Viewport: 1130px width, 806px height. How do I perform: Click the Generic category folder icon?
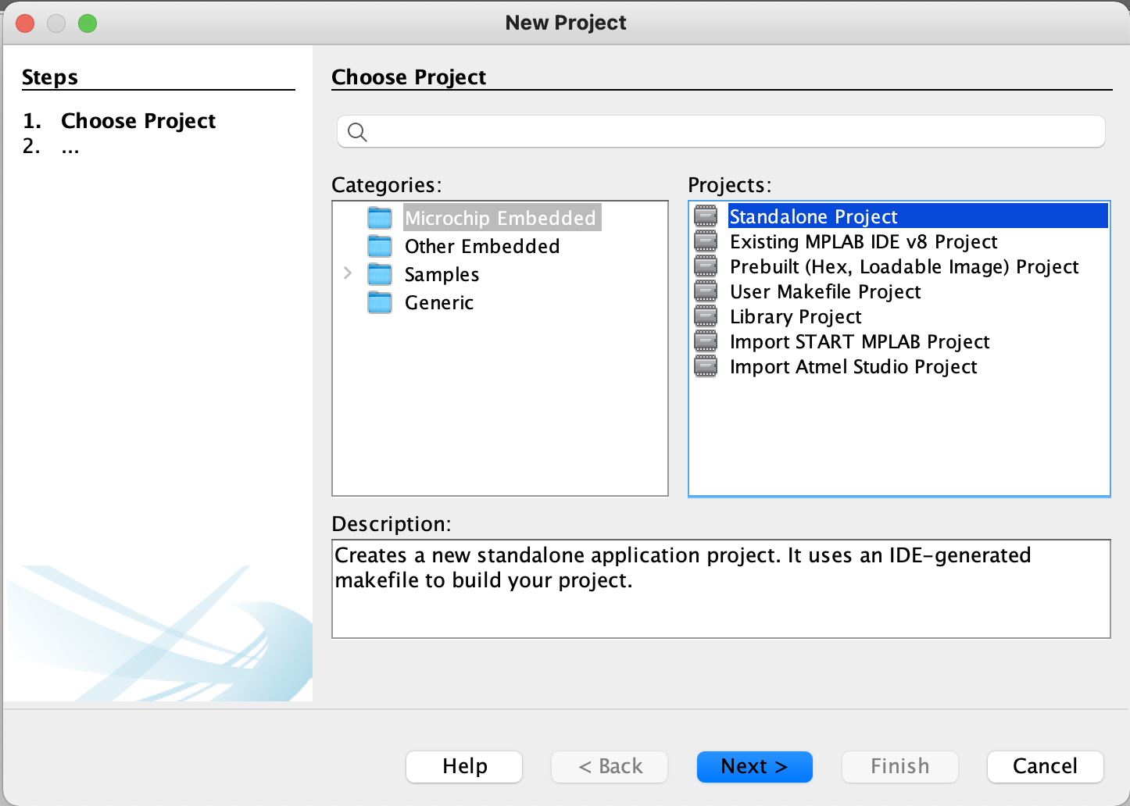click(380, 302)
